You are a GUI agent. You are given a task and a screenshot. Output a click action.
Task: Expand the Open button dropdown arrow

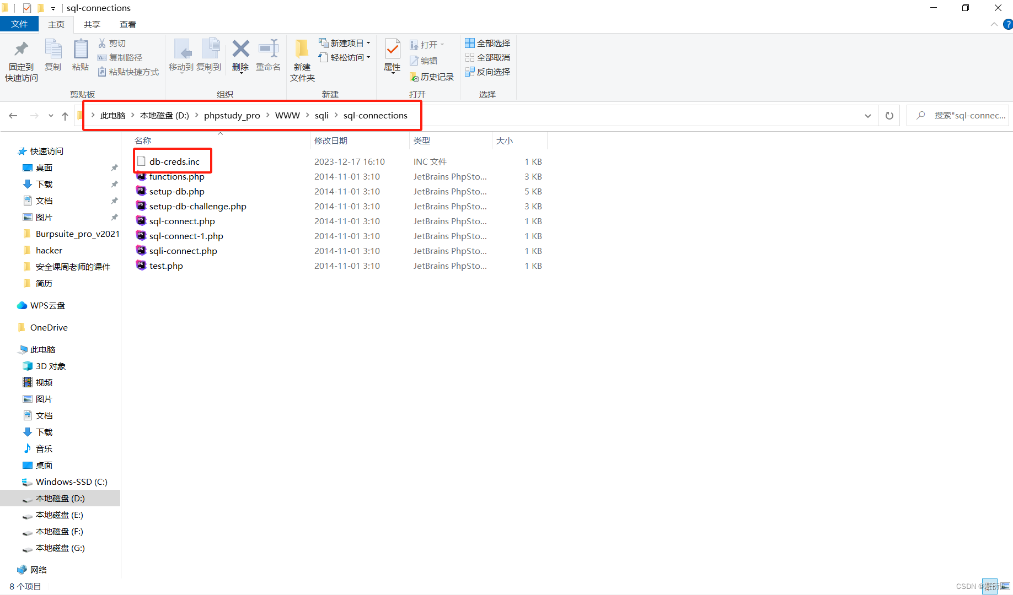(x=442, y=45)
